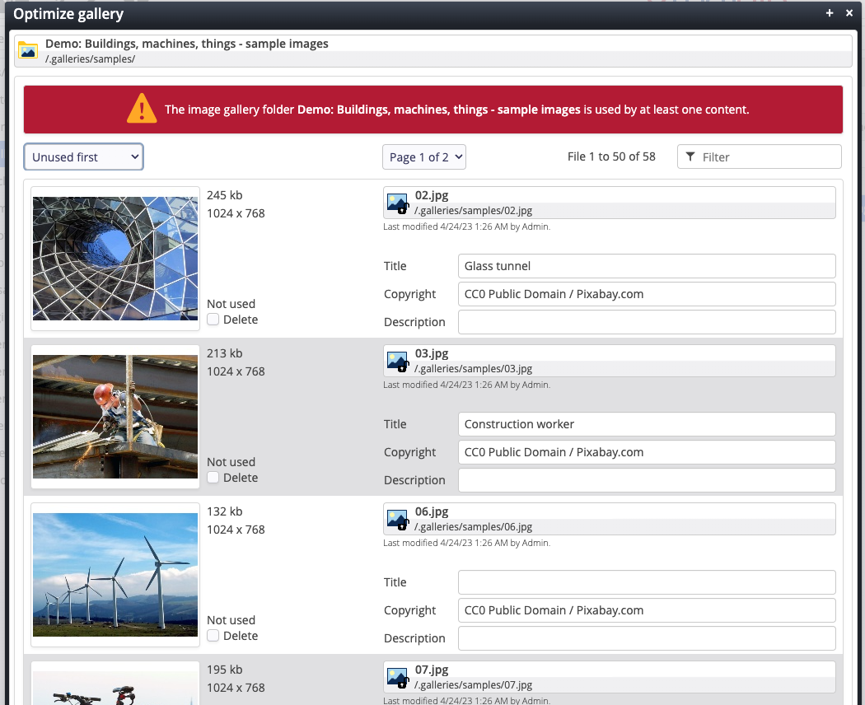Click the empty Description field for 02.jpg
The height and width of the screenshot is (705, 865).
[647, 322]
